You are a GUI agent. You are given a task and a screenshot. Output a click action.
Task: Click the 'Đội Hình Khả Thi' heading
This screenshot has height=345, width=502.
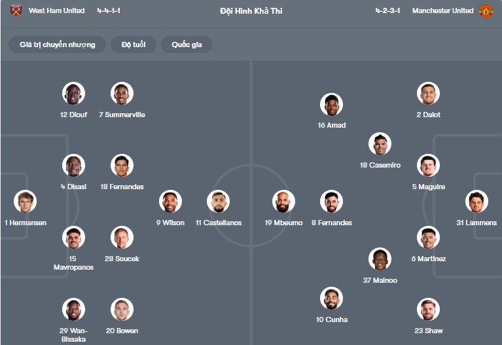click(251, 11)
